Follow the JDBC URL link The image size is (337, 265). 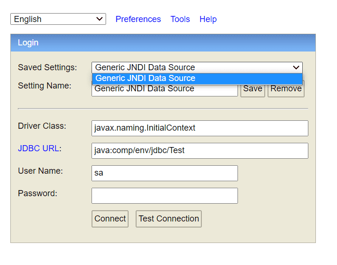(38, 148)
